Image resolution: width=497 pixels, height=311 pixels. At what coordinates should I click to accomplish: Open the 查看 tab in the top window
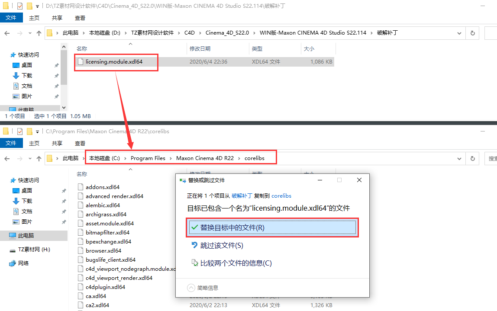[80, 18]
